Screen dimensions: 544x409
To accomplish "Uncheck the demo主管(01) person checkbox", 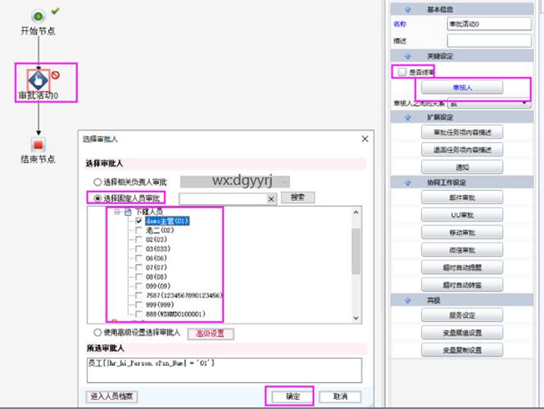I will click(138, 220).
